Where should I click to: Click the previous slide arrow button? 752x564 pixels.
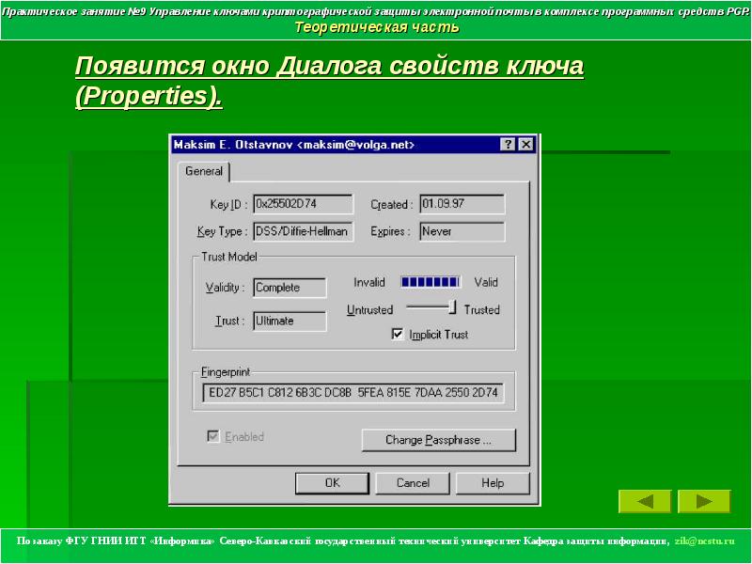(645, 501)
